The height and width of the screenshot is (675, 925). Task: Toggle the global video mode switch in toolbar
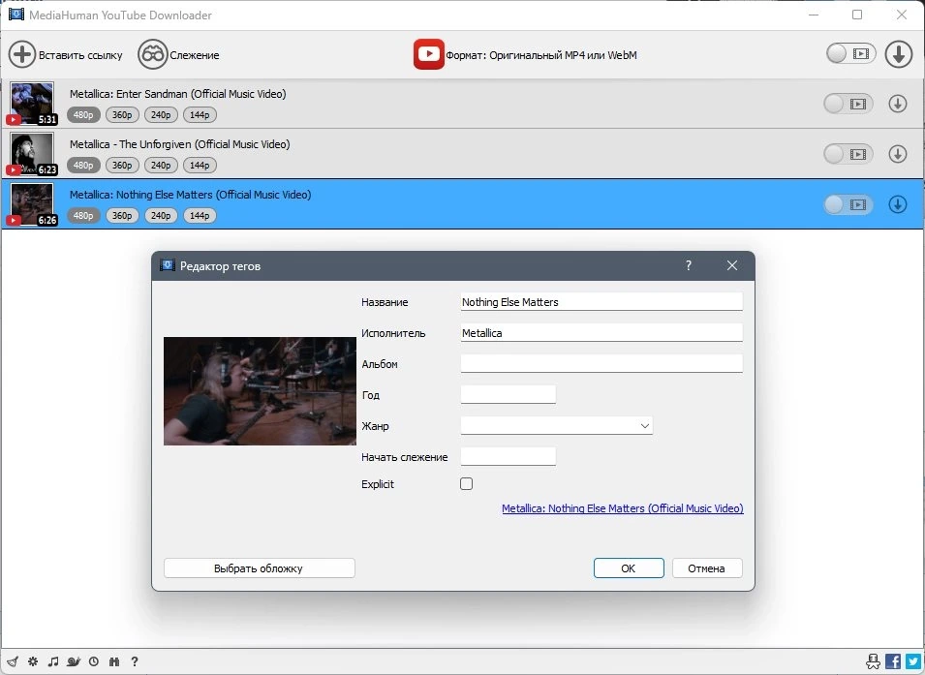[x=850, y=53]
